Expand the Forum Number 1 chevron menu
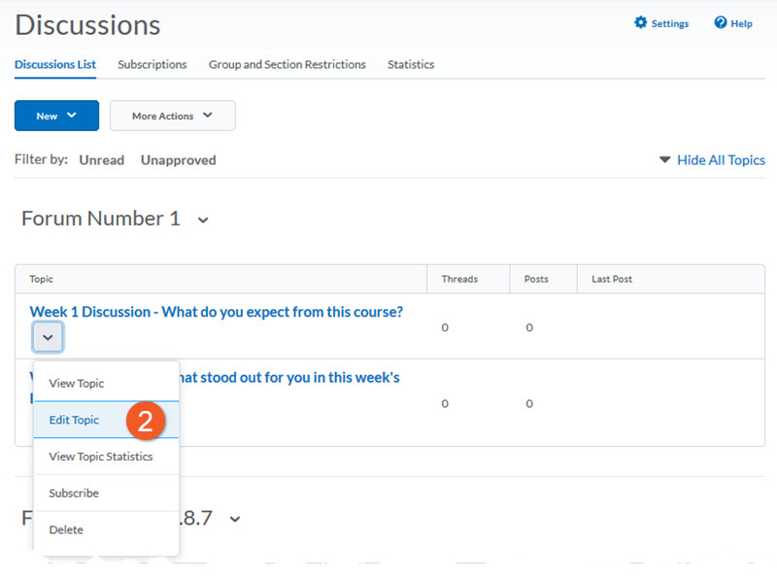The image size is (777, 578). [x=203, y=221]
